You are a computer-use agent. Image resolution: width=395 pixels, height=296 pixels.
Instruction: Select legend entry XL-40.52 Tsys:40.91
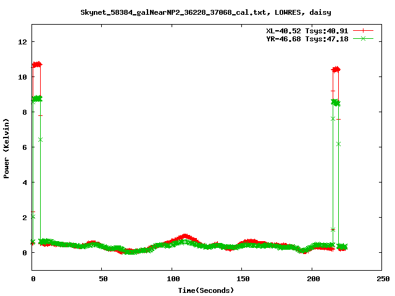tap(307, 31)
